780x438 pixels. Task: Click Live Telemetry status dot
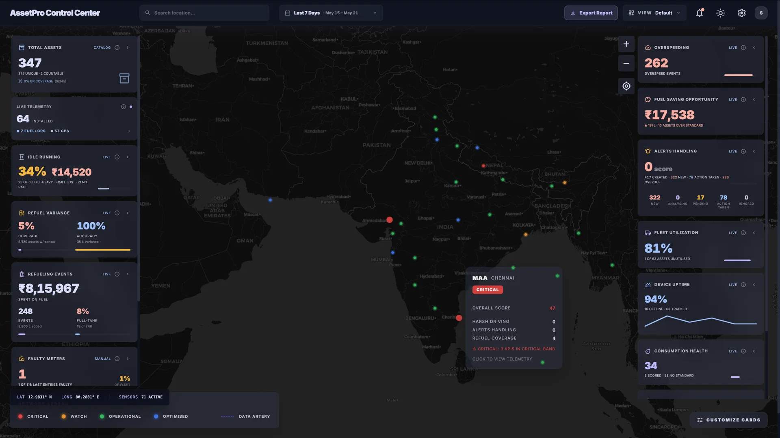click(x=131, y=107)
